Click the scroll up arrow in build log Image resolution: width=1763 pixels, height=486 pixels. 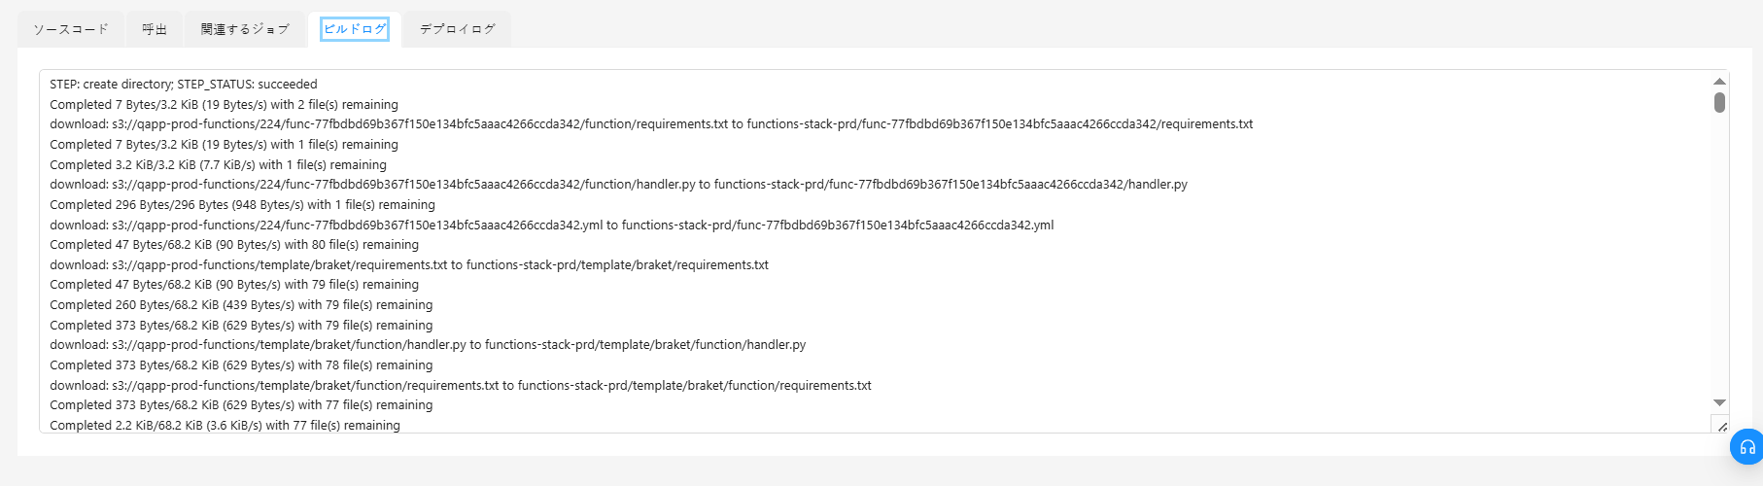pos(1719,82)
